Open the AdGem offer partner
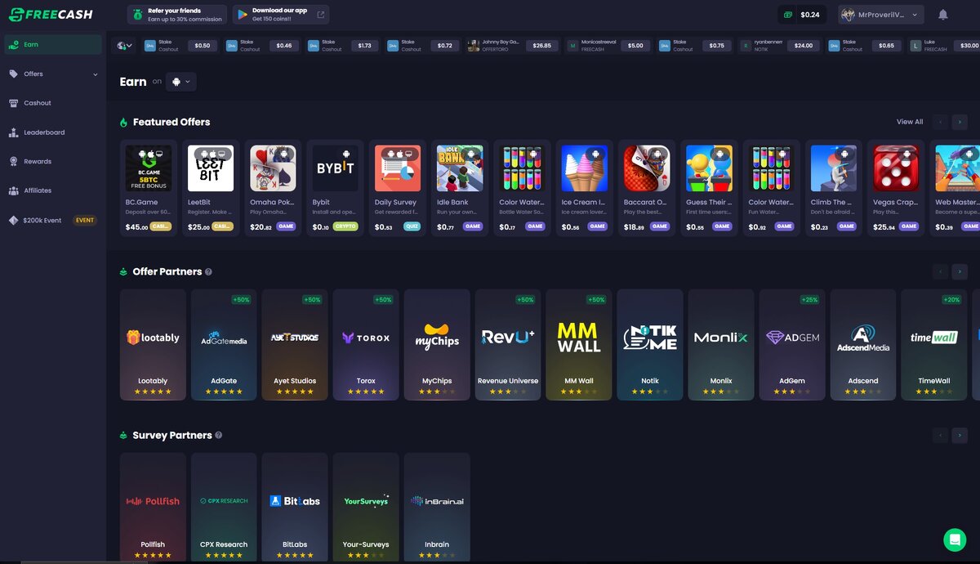 click(x=792, y=345)
